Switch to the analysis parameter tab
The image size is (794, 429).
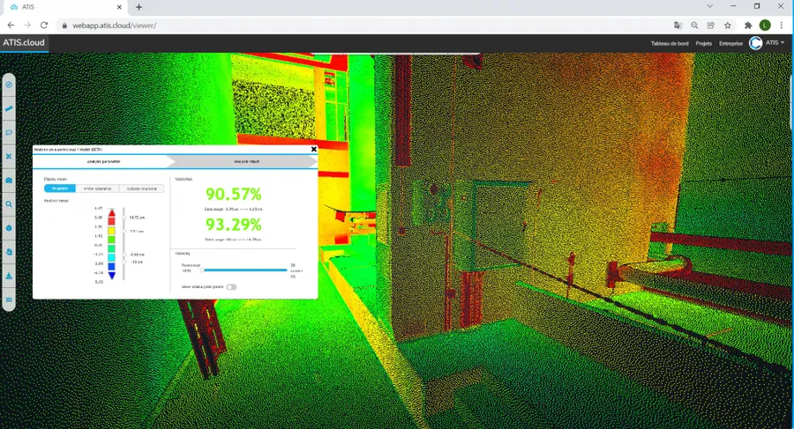(103, 161)
